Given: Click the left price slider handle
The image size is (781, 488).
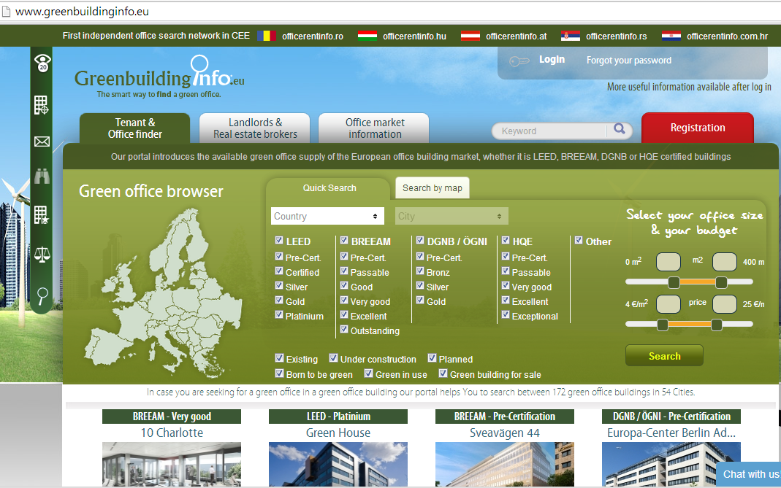Looking at the screenshot, I should click(662, 325).
